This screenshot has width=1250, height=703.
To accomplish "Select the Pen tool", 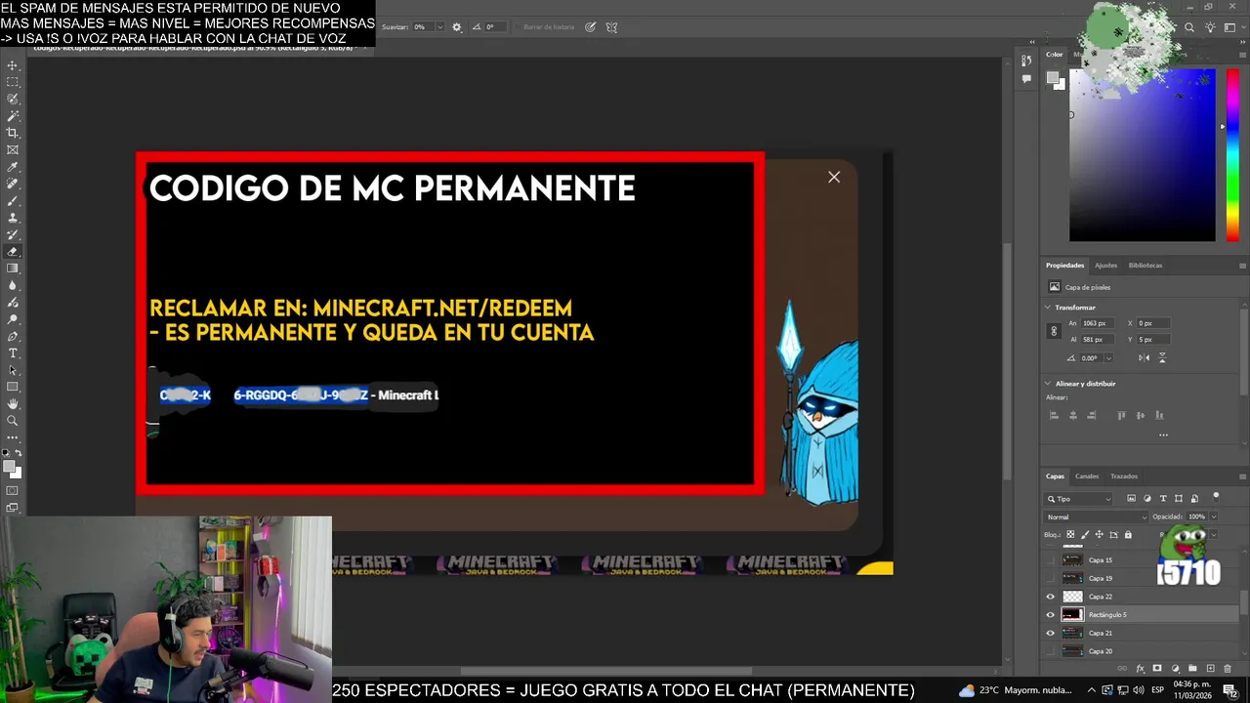I will click(13, 335).
